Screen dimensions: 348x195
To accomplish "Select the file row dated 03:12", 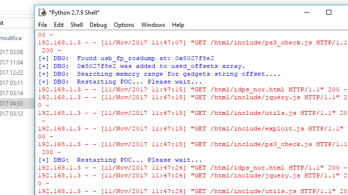I will [x=17, y=113].
